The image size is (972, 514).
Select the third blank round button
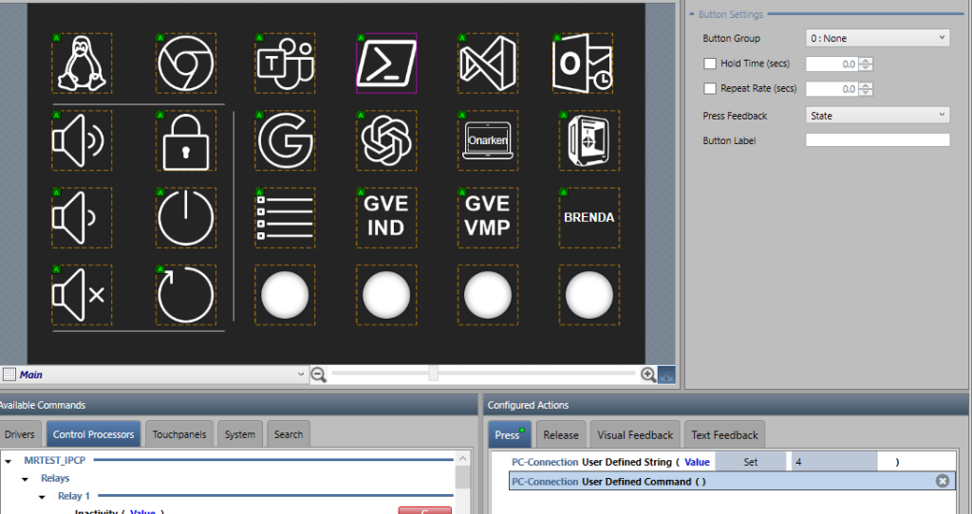[x=488, y=295]
